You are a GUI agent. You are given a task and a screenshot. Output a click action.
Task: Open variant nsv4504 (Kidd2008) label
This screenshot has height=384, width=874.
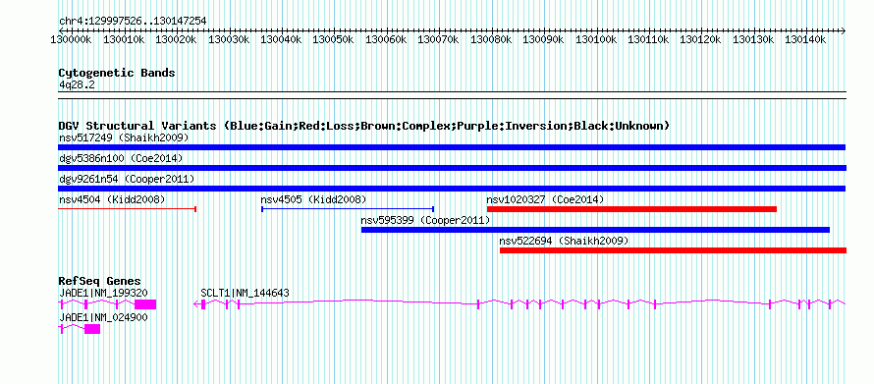pyautogui.click(x=112, y=199)
